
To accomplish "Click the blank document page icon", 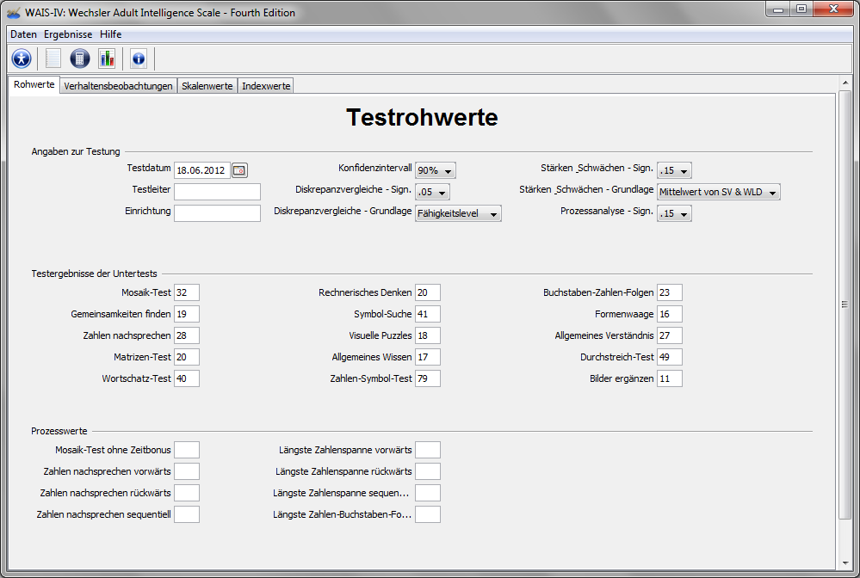I will 53,58.
